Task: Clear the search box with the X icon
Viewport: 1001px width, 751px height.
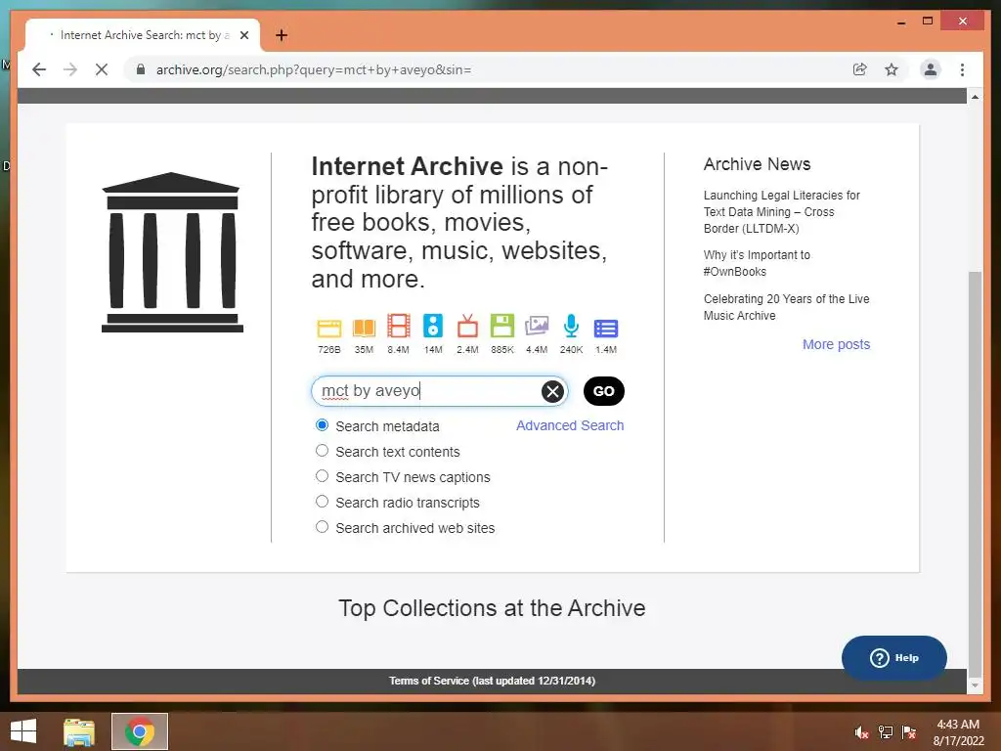Action: [x=553, y=391]
